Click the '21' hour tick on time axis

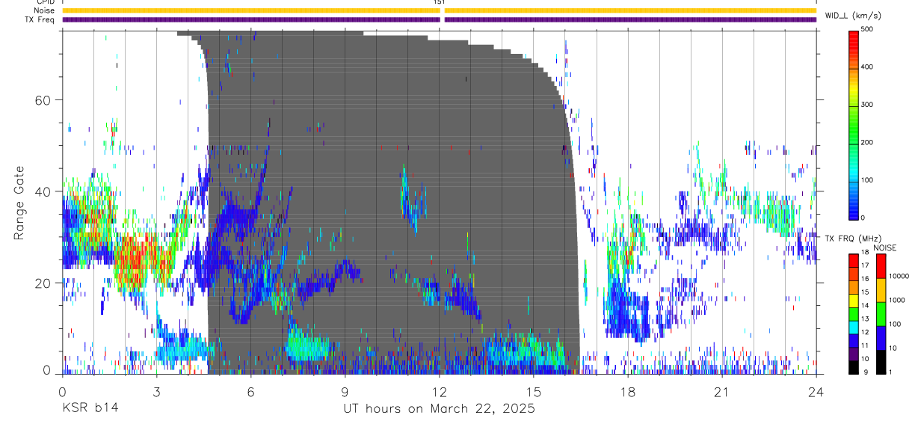coord(722,392)
